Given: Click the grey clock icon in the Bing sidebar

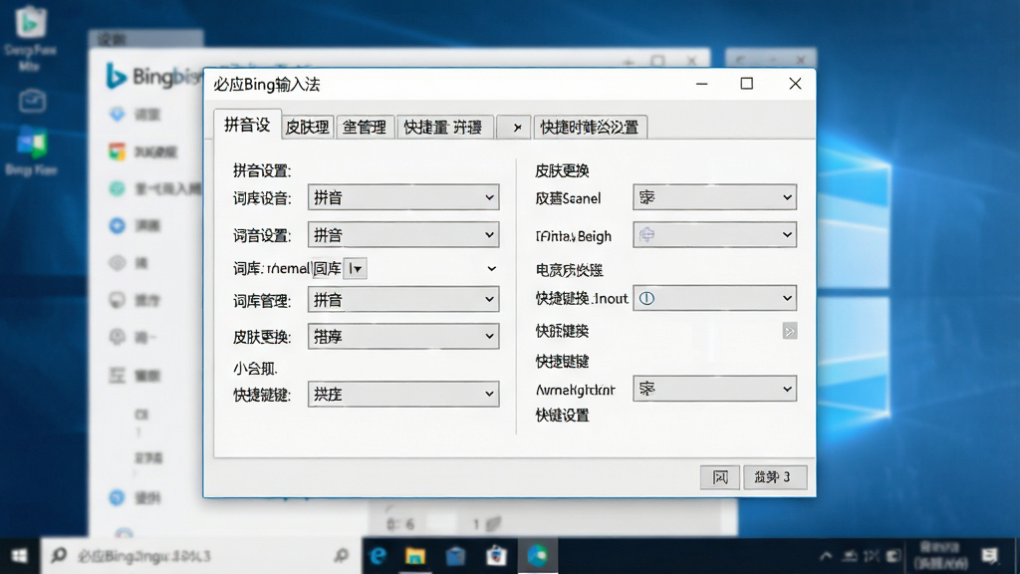Looking at the screenshot, I should point(118,337).
